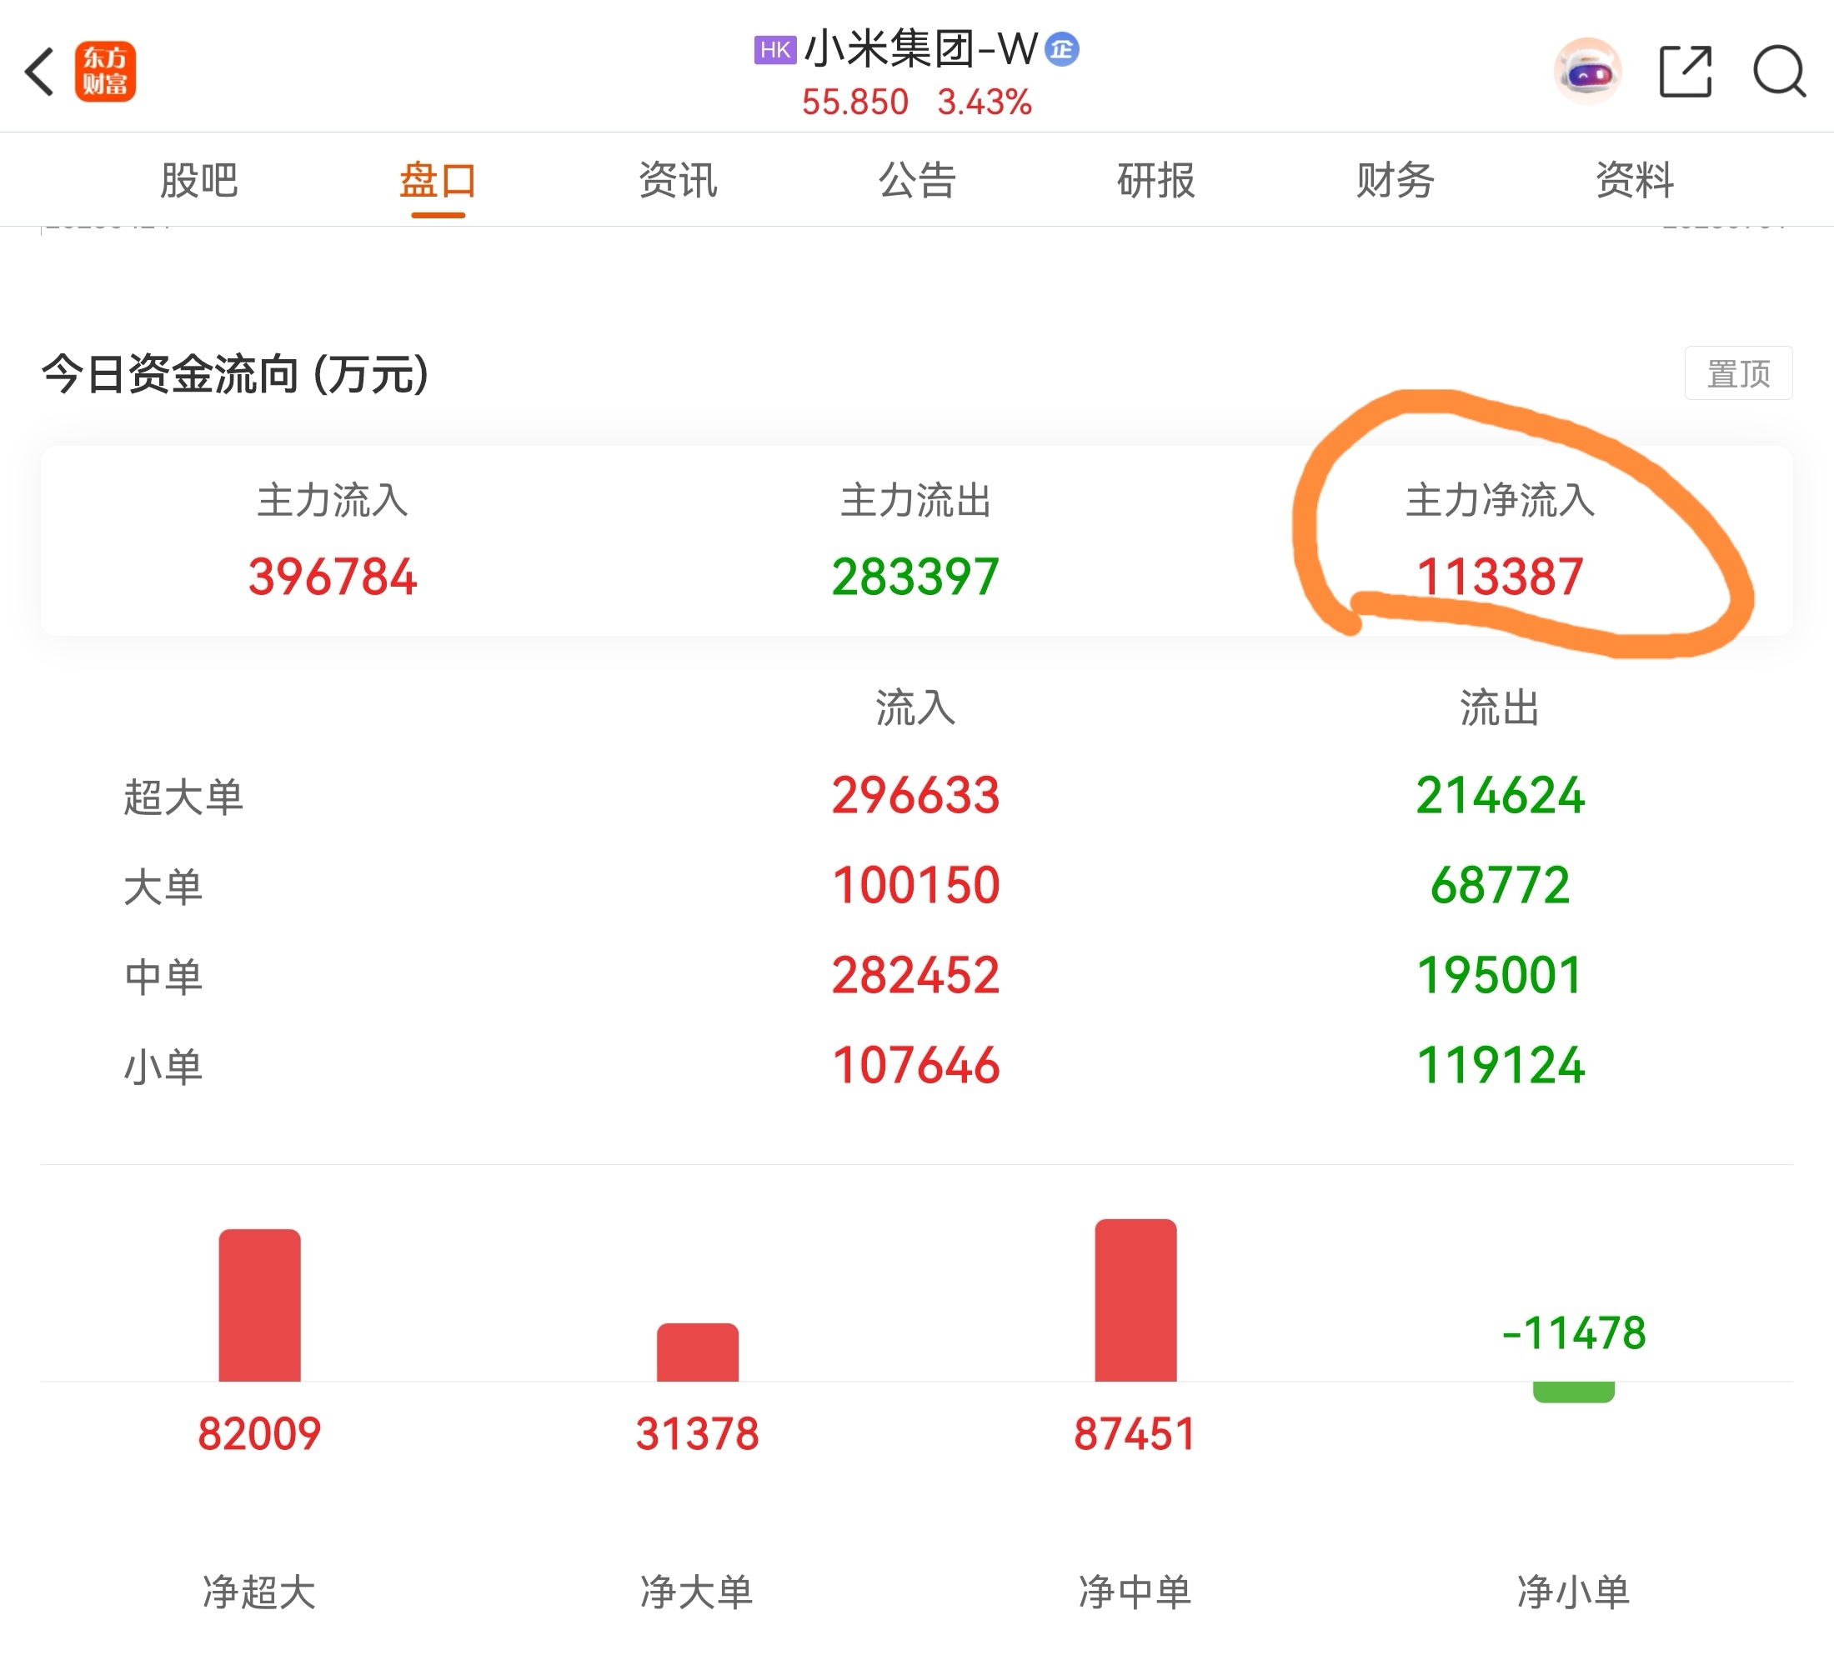
Task: Tap the 超大单 inflow 296633
Action: [x=916, y=796]
